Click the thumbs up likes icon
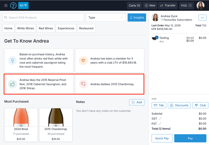The image size is (209, 145). pyautogui.click(x=12, y=84)
